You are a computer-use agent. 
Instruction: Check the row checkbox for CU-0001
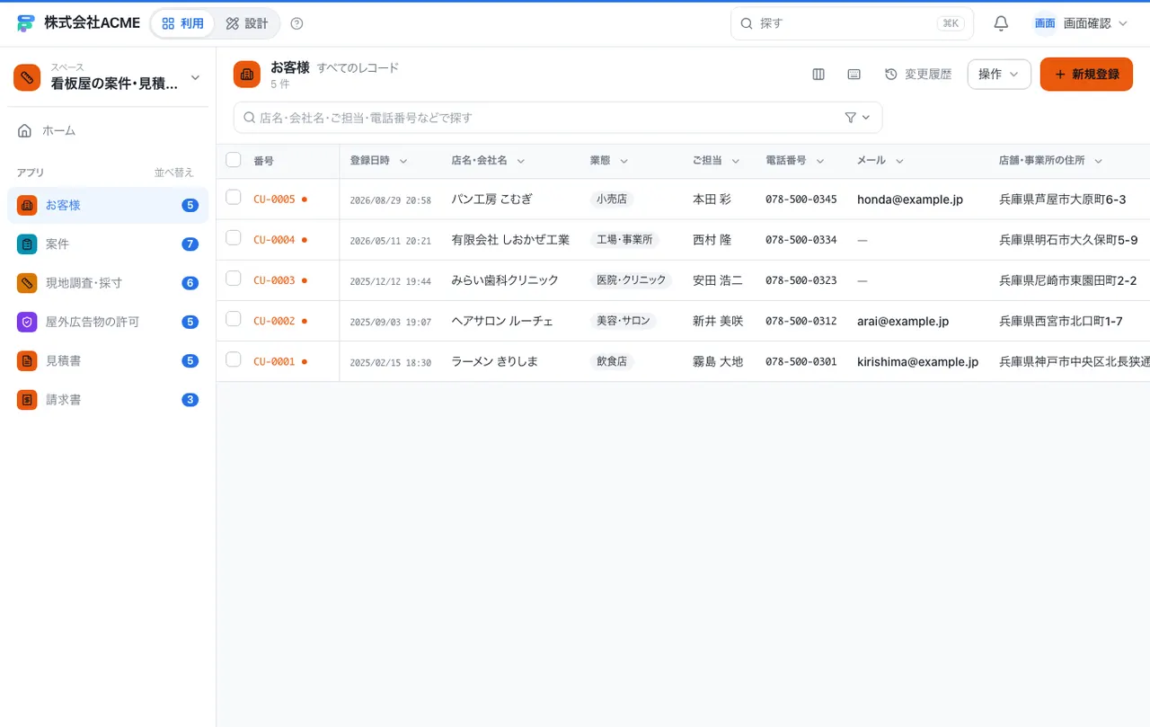234,359
